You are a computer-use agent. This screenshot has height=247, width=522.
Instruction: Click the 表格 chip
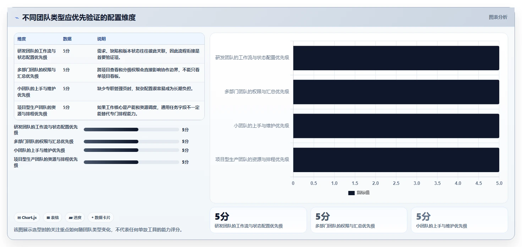coord(53,218)
